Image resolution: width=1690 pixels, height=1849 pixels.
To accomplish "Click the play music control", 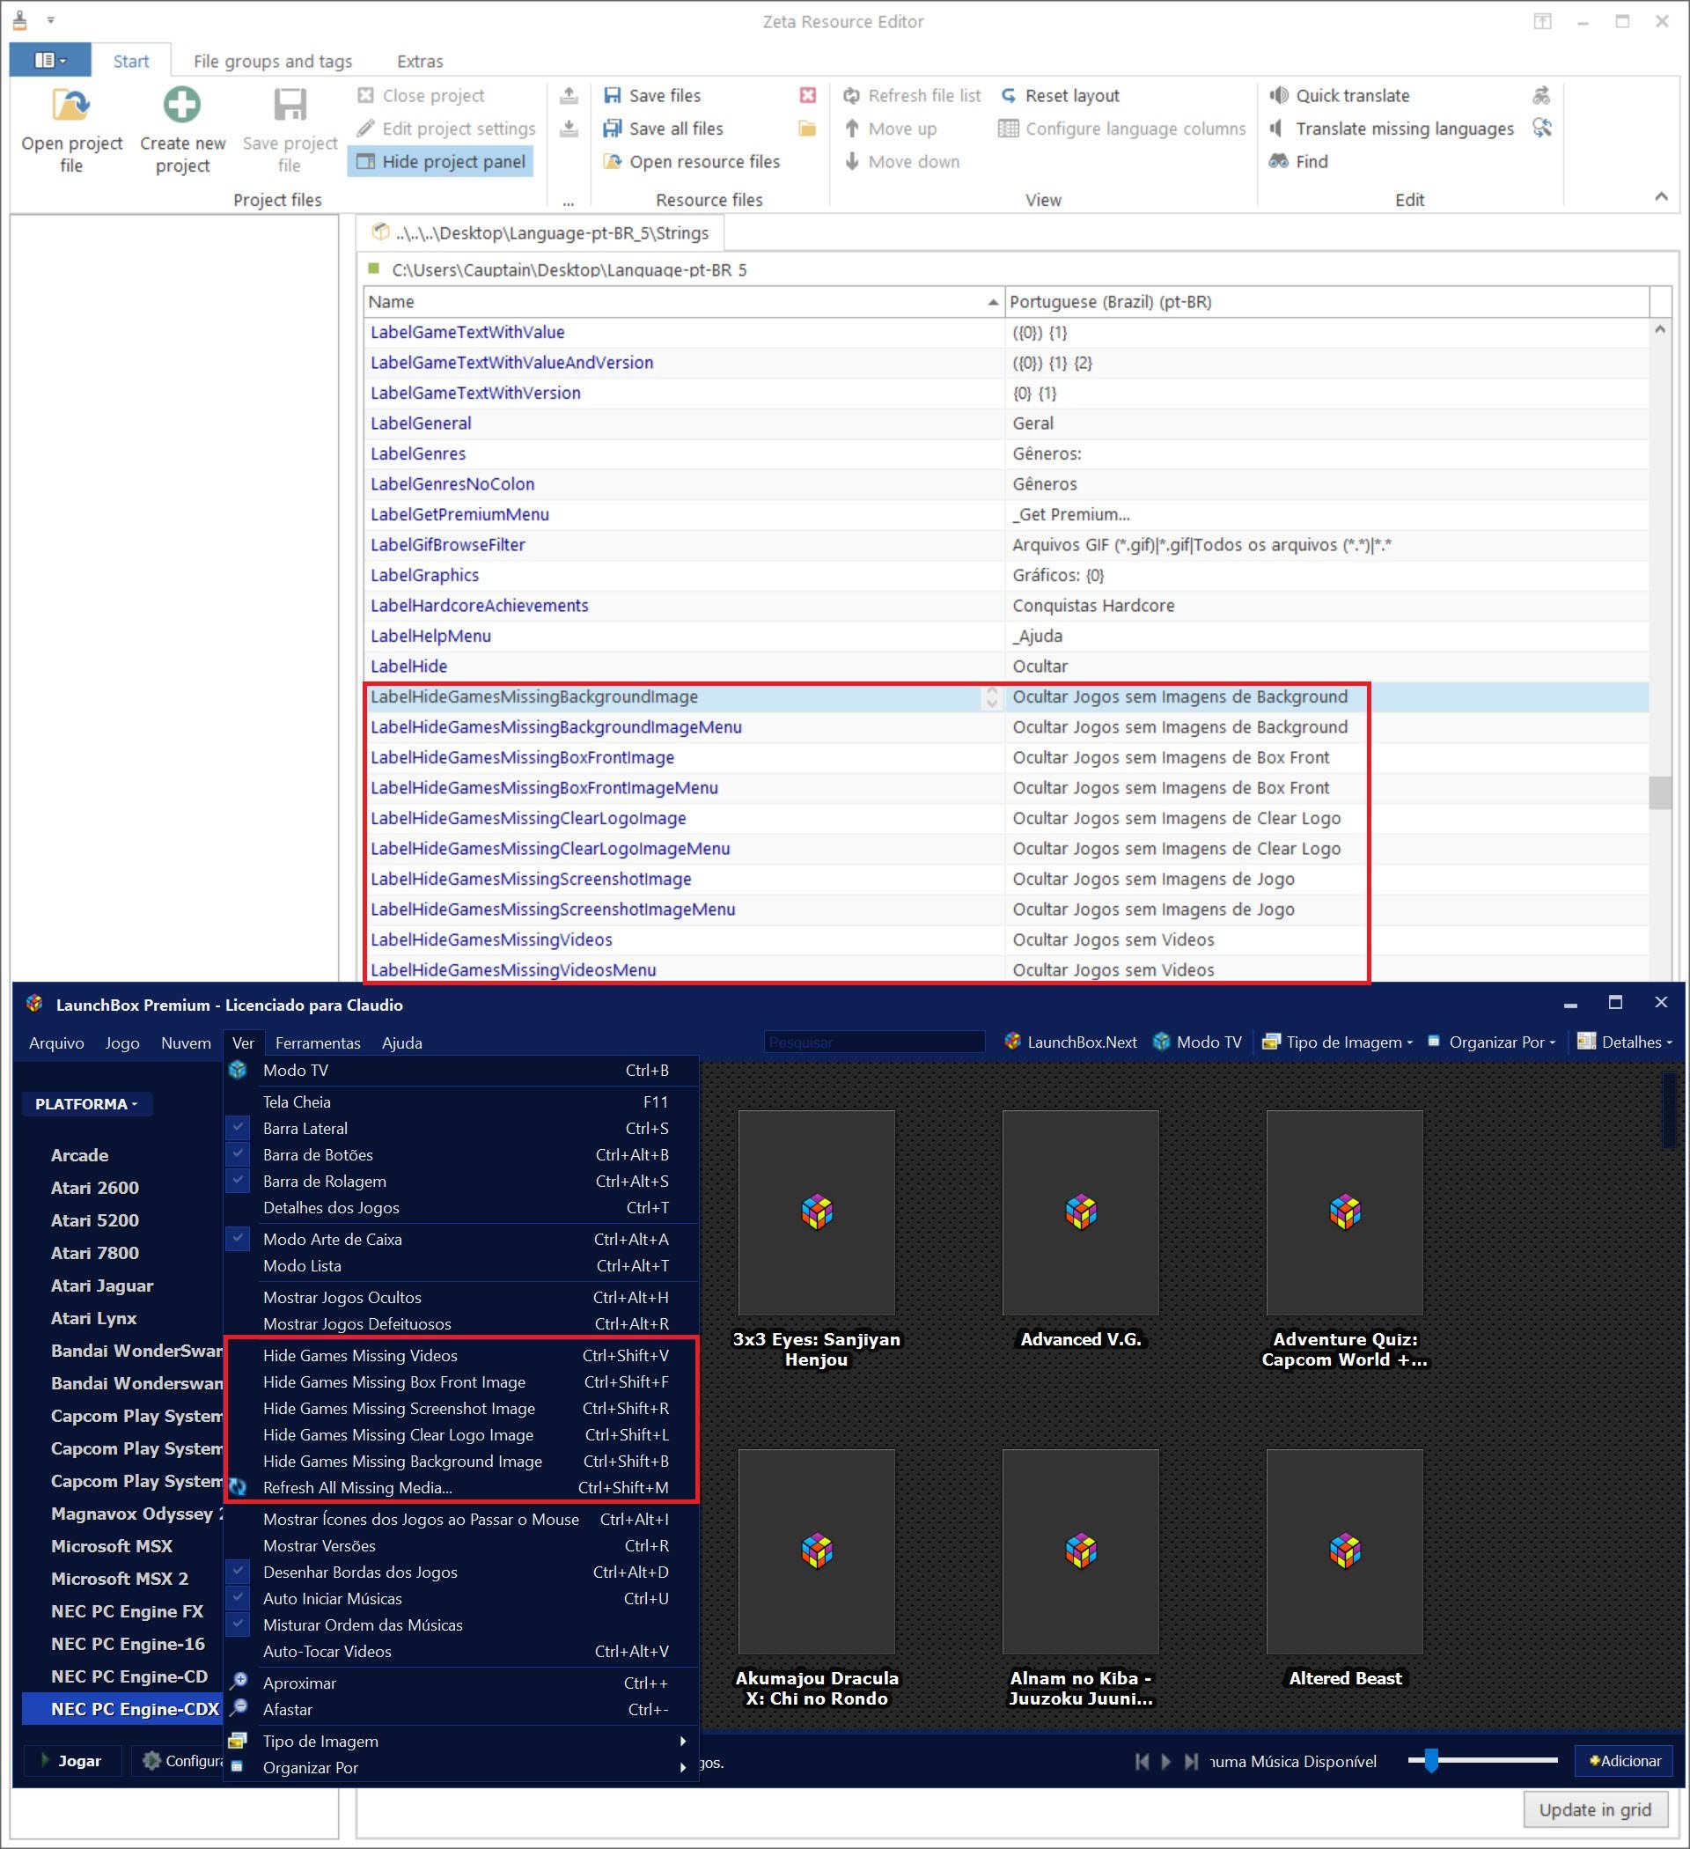I will (1165, 1761).
